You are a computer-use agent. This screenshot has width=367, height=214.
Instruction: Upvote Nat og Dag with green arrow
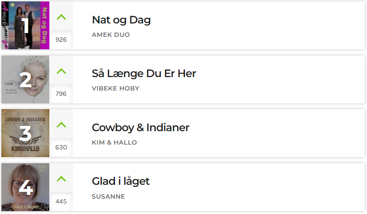click(61, 17)
